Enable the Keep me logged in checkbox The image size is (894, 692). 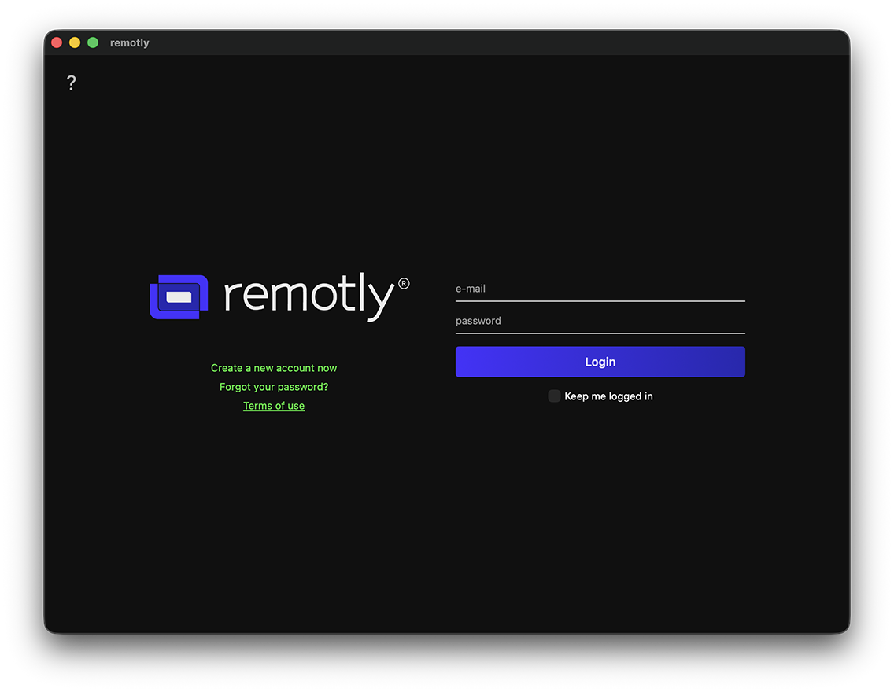point(553,396)
